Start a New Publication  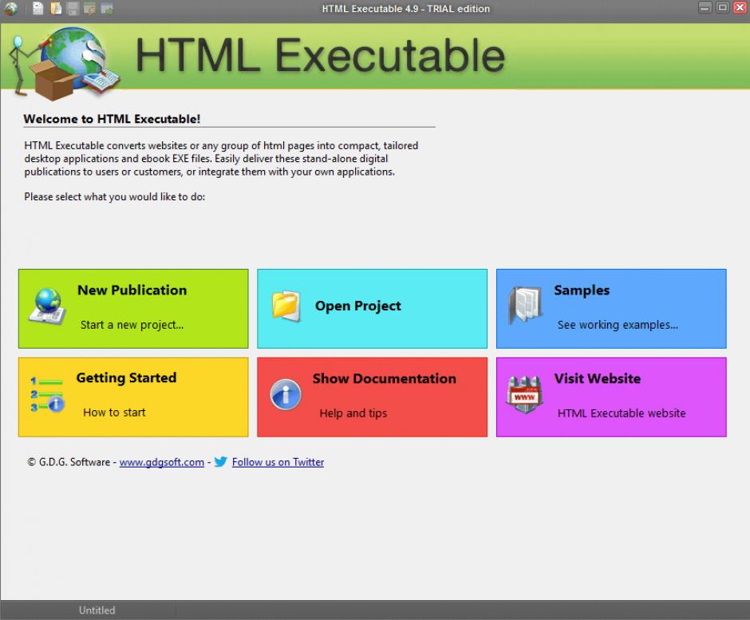pyautogui.click(x=133, y=309)
